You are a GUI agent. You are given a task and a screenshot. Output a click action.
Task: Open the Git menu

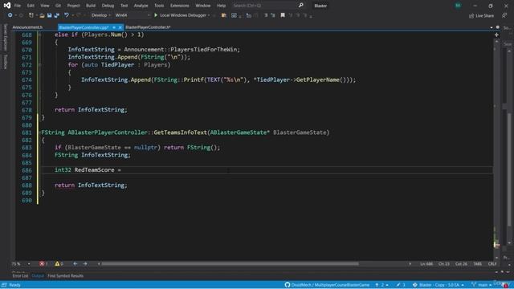58,6
